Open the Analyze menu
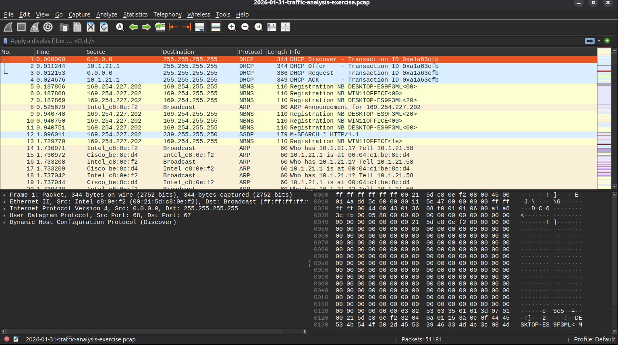The image size is (618, 345). [x=107, y=14]
